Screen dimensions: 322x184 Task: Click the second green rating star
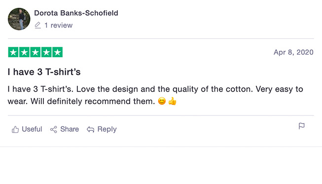coord(25,52)
